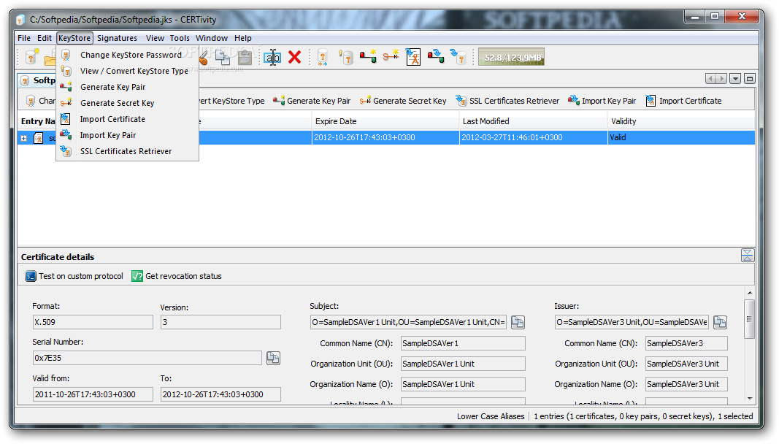779x444 pixels.
Task: Click the Certificate details vertical scrollbar thumb
Action: tap(750, 318)
